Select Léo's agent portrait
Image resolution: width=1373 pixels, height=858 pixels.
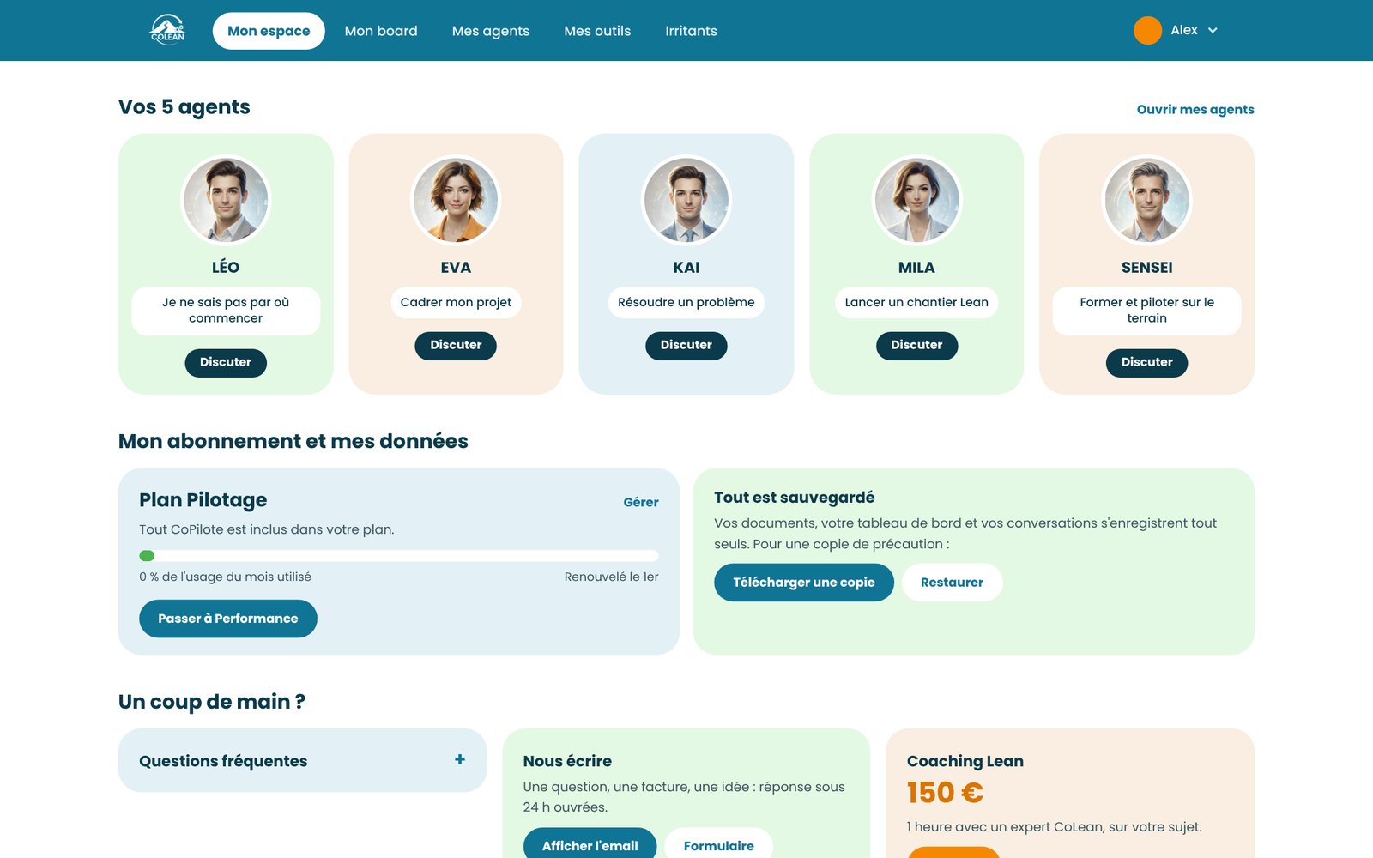226,200
